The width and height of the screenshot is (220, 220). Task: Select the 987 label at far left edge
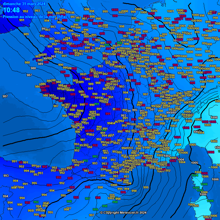pyautogui.click(x=5, y=96)
